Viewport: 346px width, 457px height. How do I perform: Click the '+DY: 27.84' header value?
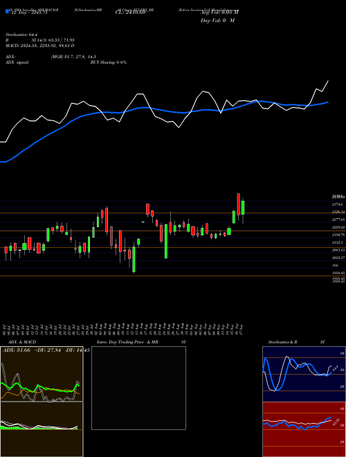click(48, 350)
